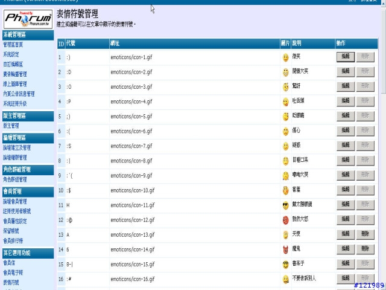The width and height of the screenshot is (386, 290).
Task: Open 註冊使用者帳號 register user link
Action: pyautogui.click(x=17, y=211)
